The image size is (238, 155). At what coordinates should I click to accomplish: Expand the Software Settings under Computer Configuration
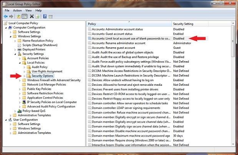(10, 32)
